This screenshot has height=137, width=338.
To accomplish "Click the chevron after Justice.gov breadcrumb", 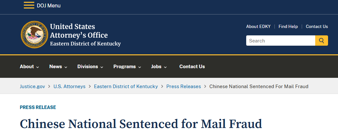I will [x=49, y=87].
